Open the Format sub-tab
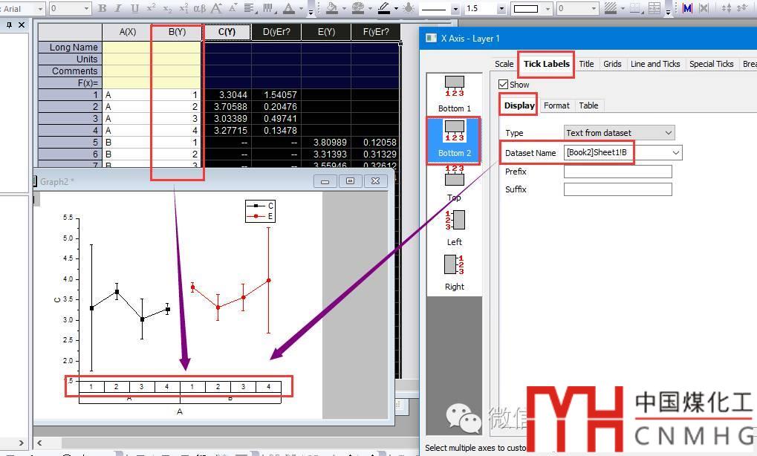 pyautogui.click(x=556, y=105)
